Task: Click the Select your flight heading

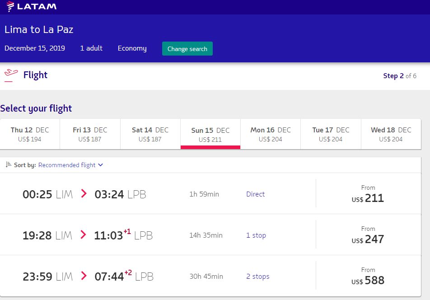Action: click(x=36, y=108)
